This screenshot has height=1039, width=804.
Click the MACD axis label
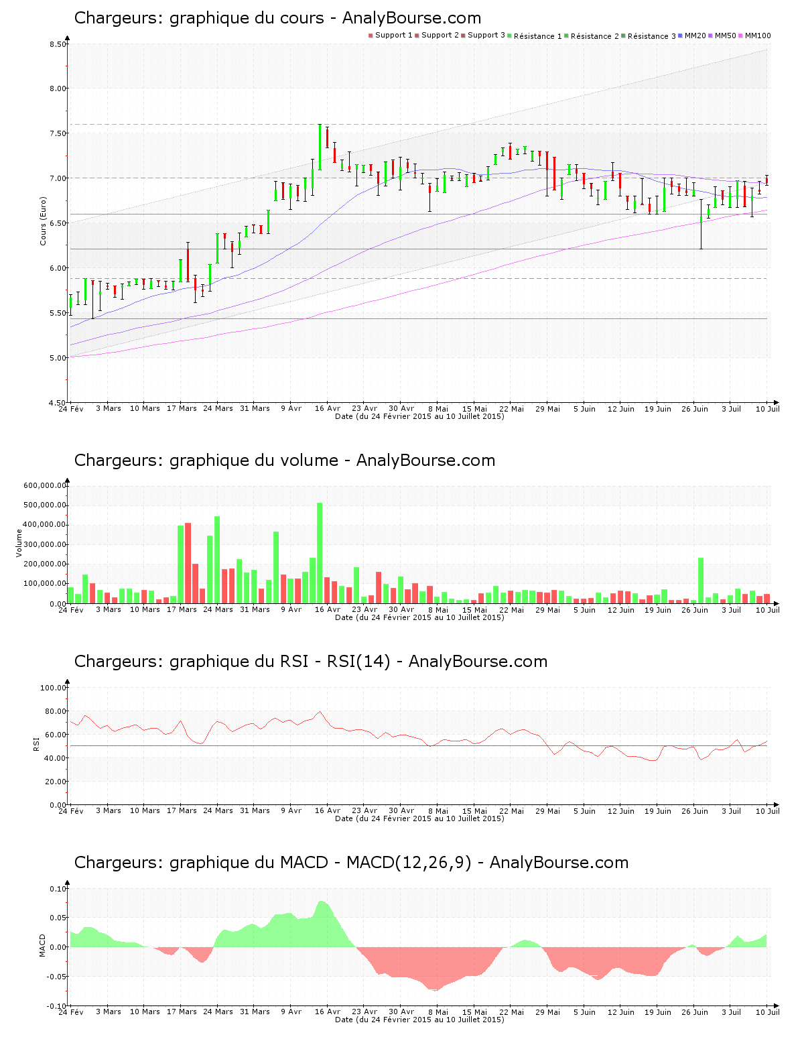point(43,945)
